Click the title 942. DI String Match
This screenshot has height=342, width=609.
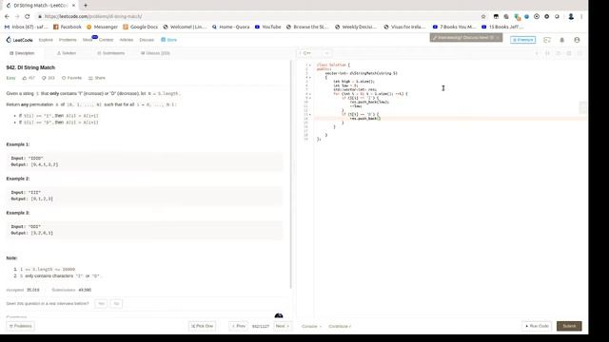(x=30, y=67)
